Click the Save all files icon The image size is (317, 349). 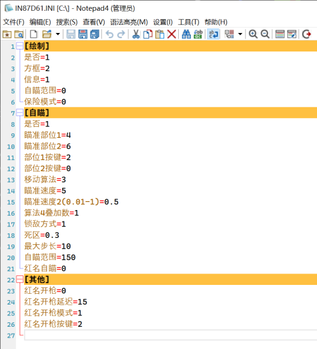click(x=94, y=34)
